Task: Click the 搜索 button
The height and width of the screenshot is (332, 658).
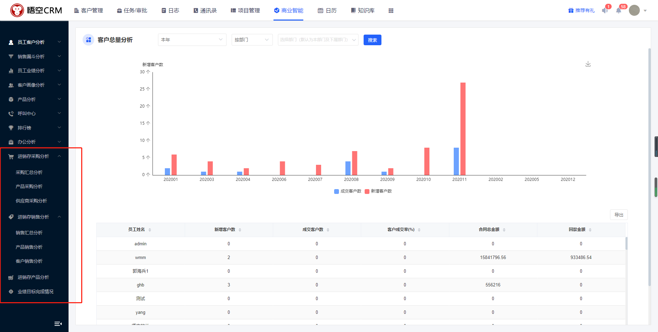Action: coord(372,40)
